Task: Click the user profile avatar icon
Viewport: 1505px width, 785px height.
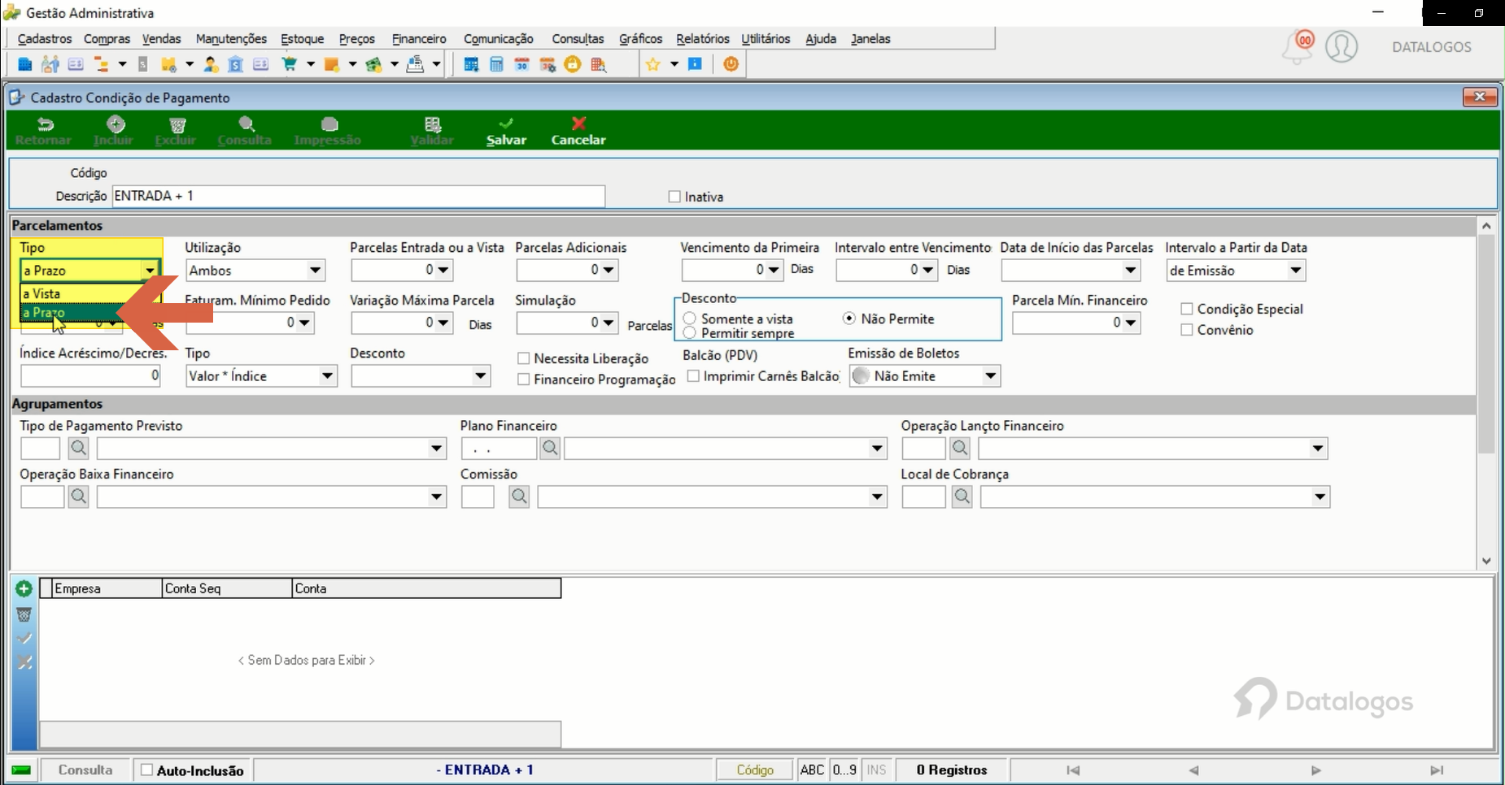Action: pos(1341,46)
